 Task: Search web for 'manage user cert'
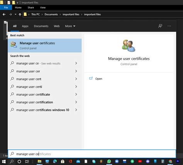29,79
